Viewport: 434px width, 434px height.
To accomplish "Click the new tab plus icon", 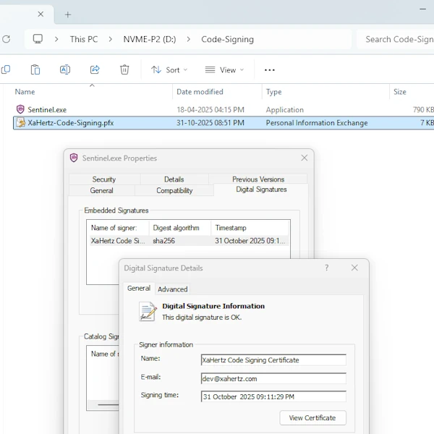I will (x=68, y=14).
